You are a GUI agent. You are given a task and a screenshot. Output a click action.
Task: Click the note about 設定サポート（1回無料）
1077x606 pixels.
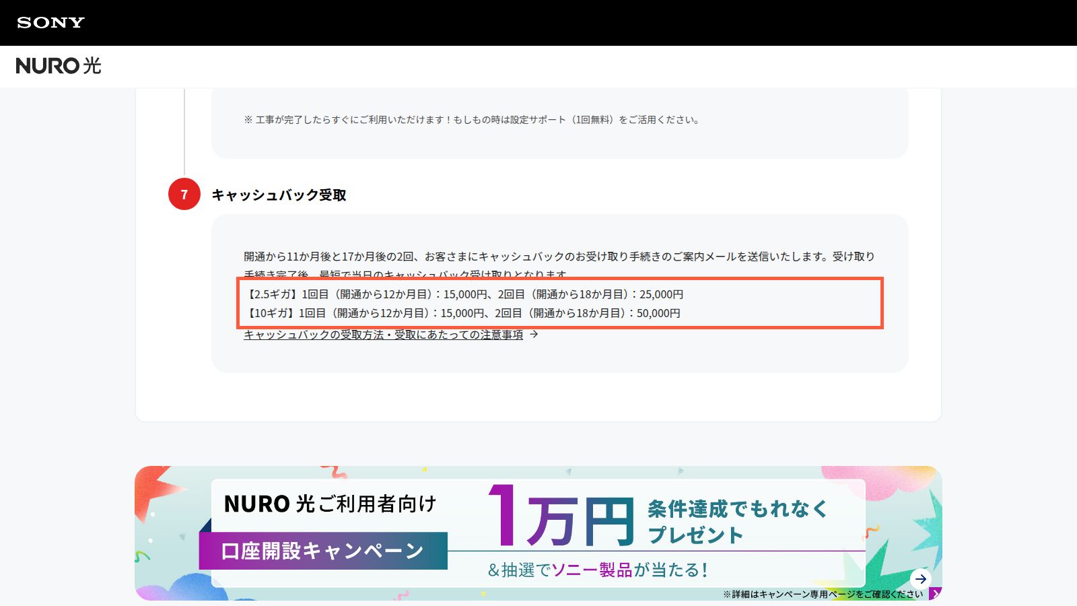click(473, 120)
